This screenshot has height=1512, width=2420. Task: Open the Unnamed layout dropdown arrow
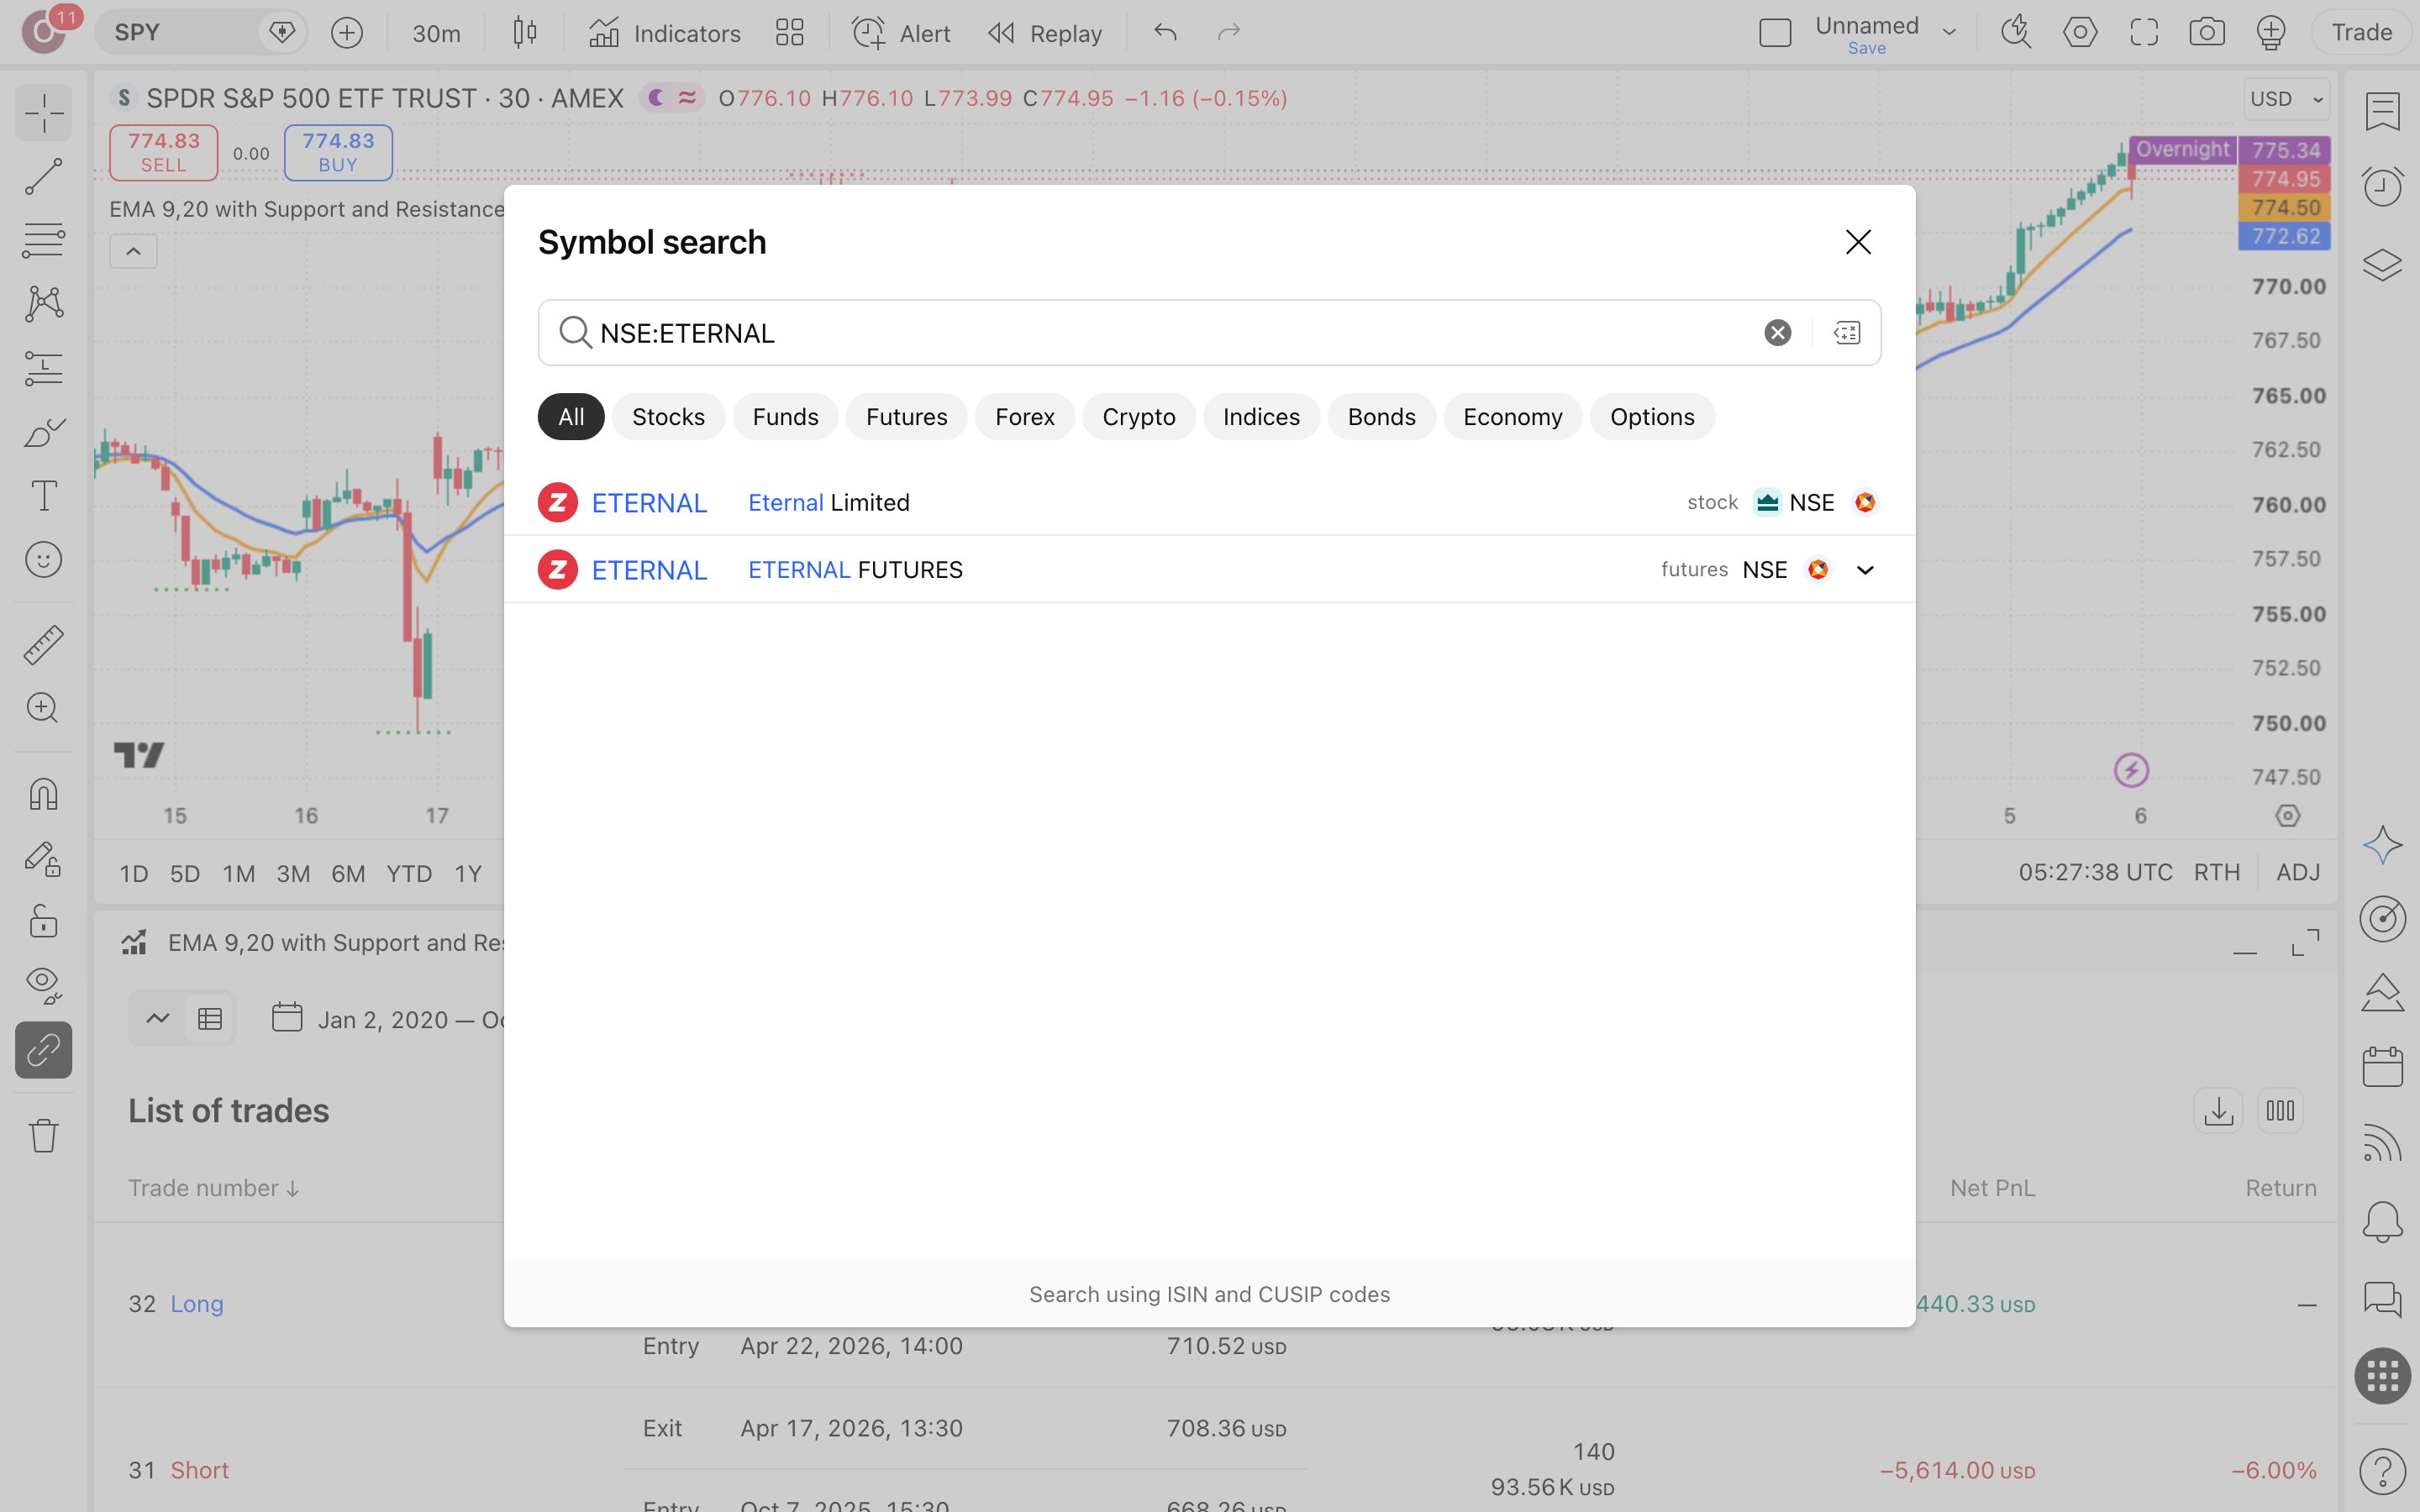point(1949,33)
